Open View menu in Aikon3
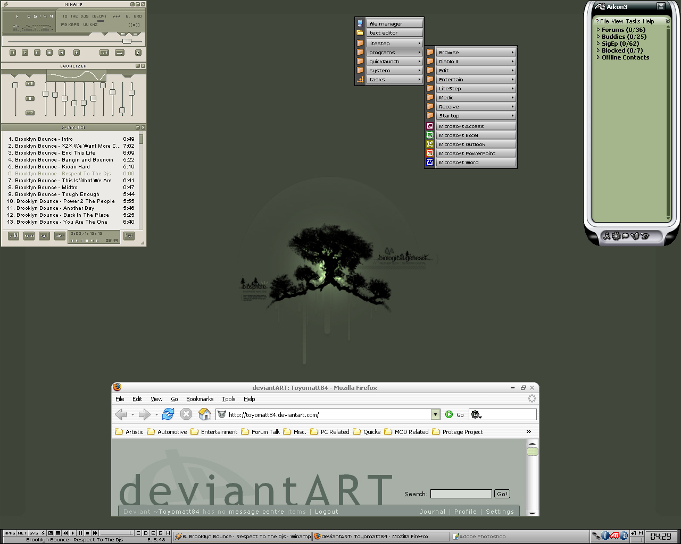Viewport: 681px width, 544px height. point(617,21)
